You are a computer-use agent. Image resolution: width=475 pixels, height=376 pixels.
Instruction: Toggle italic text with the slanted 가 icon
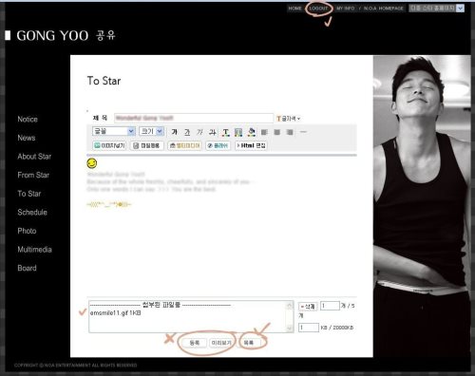199,132
